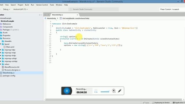The width and height of the screenshot is (185, 104).
Task: Open the Components folder
Action: [x=8, y=27]
